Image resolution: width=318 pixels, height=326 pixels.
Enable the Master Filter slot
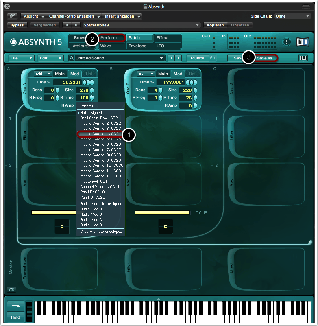click(x=163, y=269)
